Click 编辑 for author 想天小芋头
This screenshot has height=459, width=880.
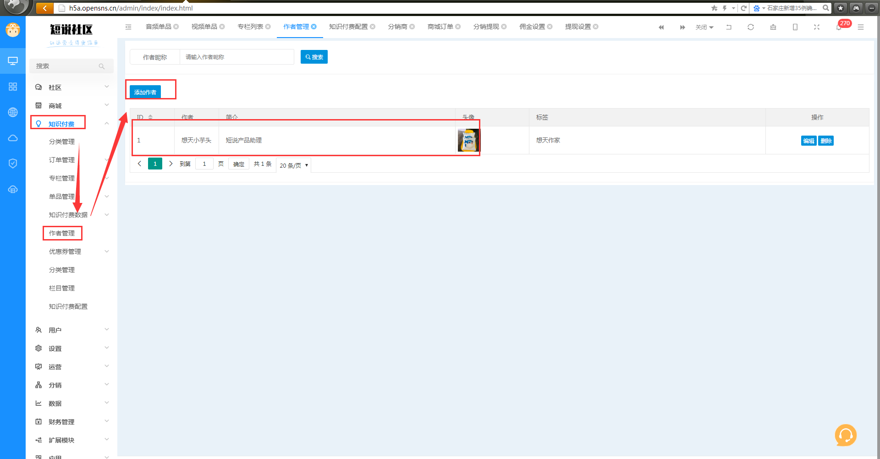tap(808, 141)
